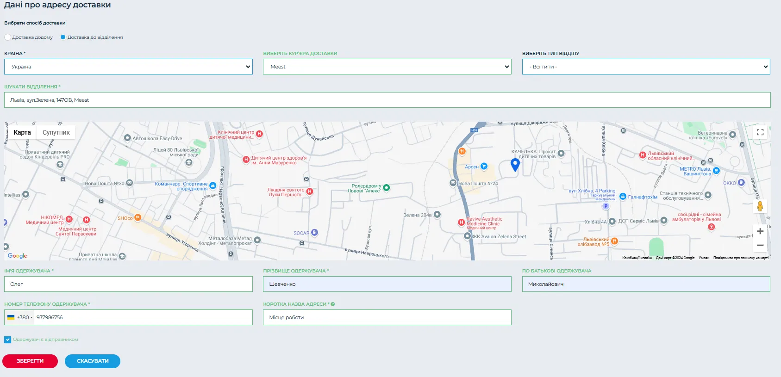Zoom out on the map
The height and width of the screenshot is (377, 781).
point(760,246)
